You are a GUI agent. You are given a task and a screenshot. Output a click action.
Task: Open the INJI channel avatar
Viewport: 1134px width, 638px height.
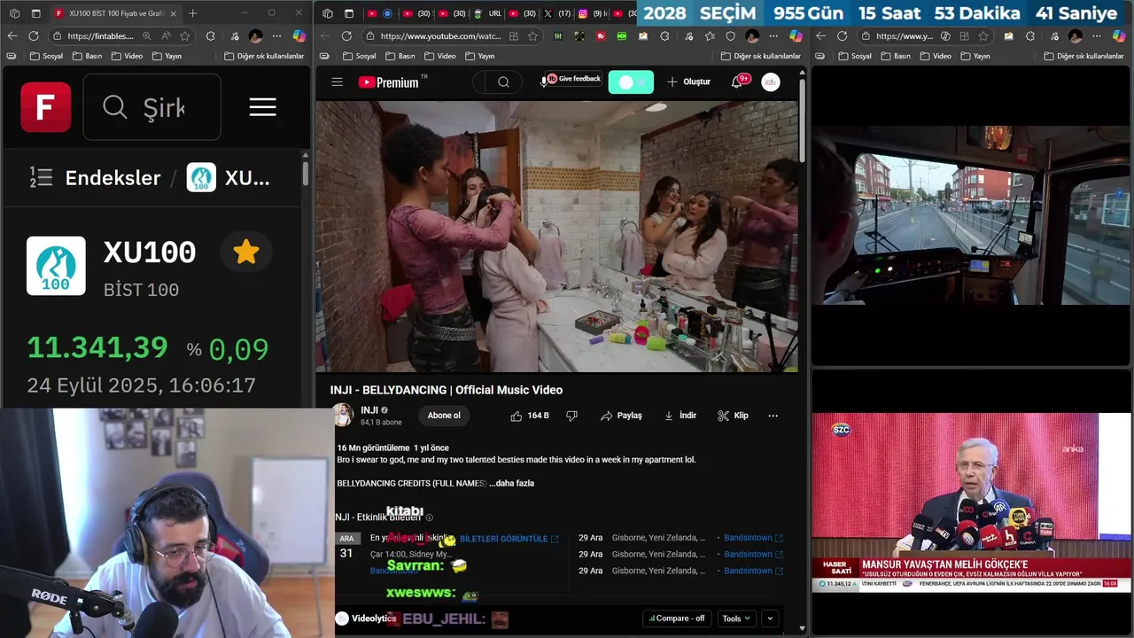(x=343, y=415)
